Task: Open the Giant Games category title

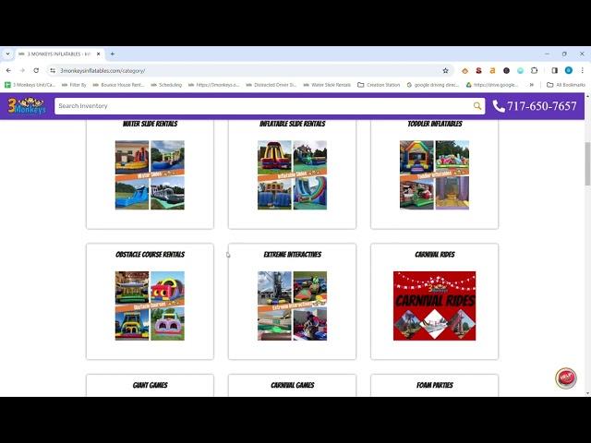Action: (150, 385)
